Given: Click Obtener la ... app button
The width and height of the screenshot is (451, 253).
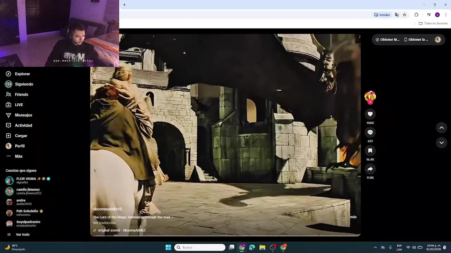Looking at the screenshot, I should tap(416, 40).
